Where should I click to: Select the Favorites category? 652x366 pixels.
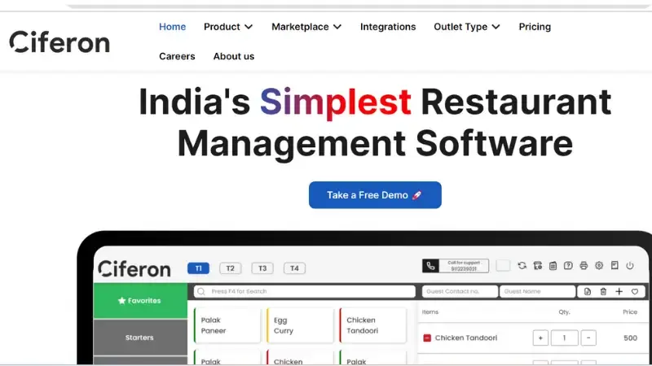[140, 300]
